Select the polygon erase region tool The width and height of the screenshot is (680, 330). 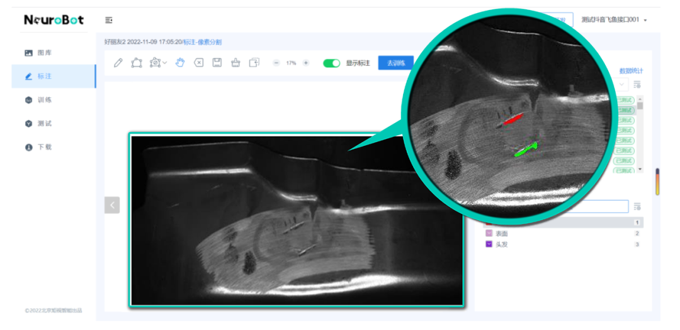pos(156,63)
